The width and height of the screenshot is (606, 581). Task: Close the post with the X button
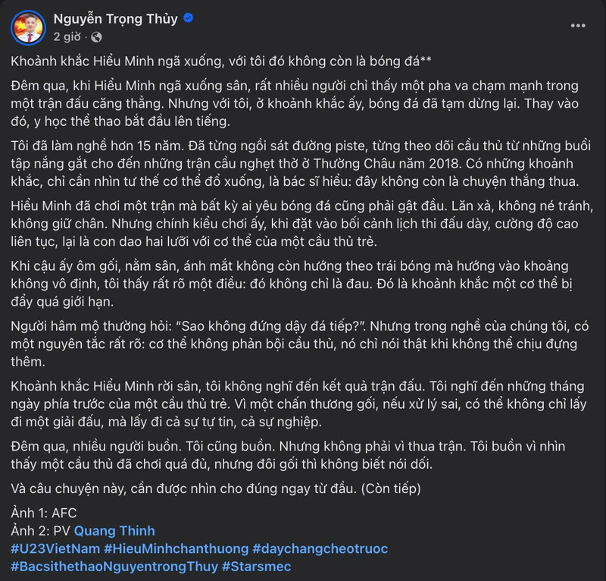579,25
